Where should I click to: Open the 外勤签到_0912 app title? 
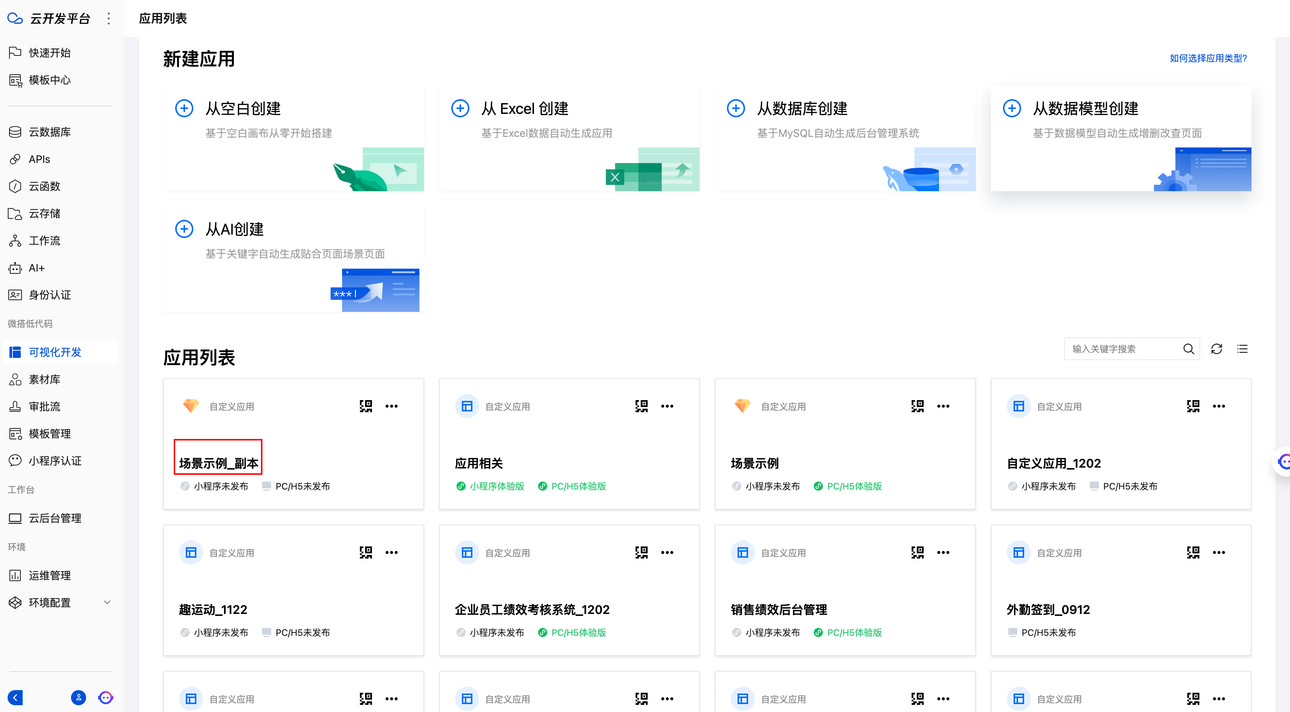coord(1048,610)
